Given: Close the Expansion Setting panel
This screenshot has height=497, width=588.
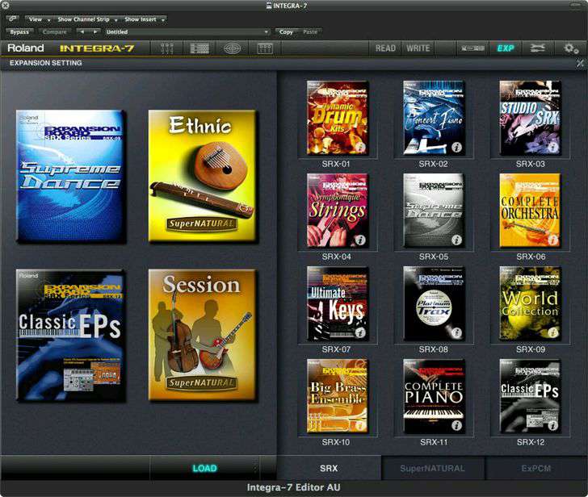Looking at the screenshot, I should [580, 63].
